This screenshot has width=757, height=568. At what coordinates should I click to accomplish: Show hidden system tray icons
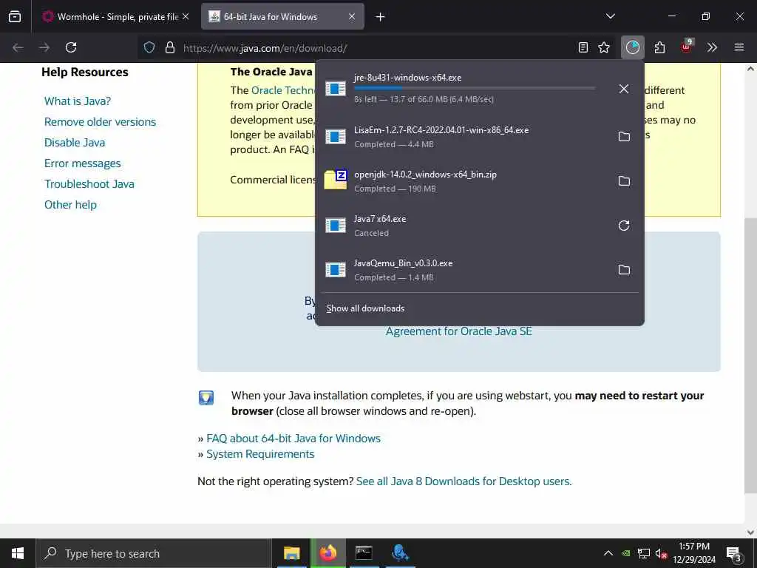(608, 553)
